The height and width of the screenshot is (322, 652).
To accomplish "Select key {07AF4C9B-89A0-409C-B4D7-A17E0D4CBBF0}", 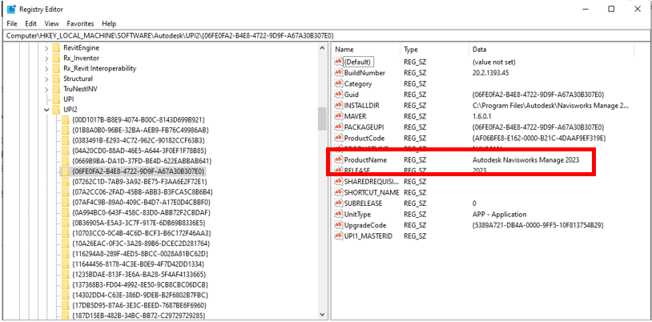I will pyautogui.click(x=140, y=203).
